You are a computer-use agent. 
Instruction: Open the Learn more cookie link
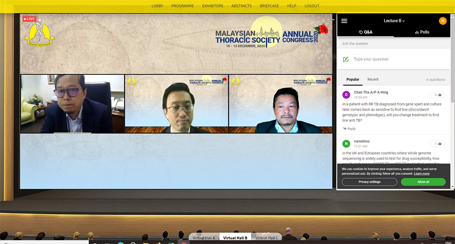(x=422, y=174)
